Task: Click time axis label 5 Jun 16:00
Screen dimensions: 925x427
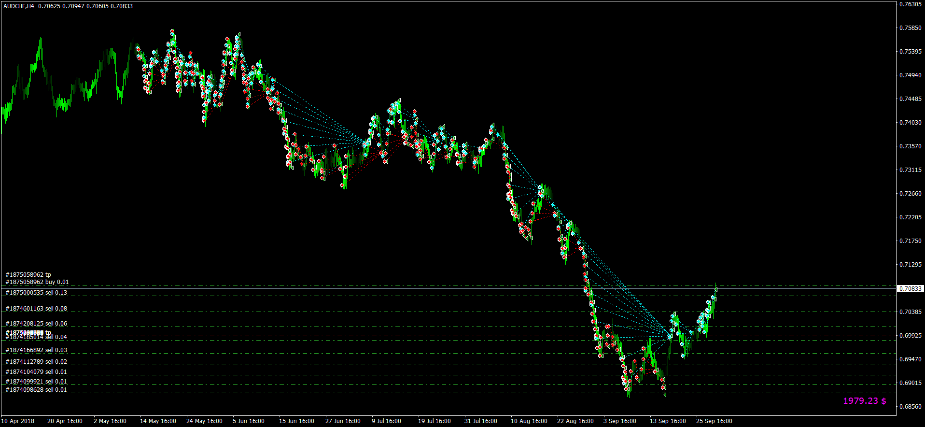Action: click(x=249, y=421)
